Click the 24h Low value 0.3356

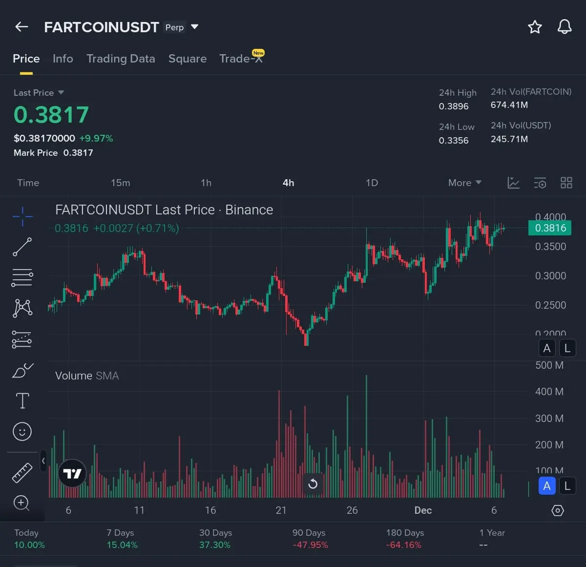coord(454,141)
